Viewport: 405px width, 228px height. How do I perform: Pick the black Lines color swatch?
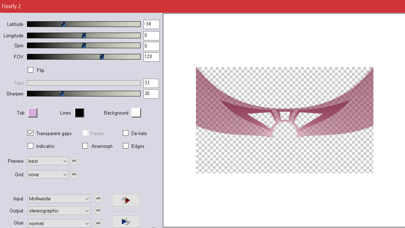80,113
